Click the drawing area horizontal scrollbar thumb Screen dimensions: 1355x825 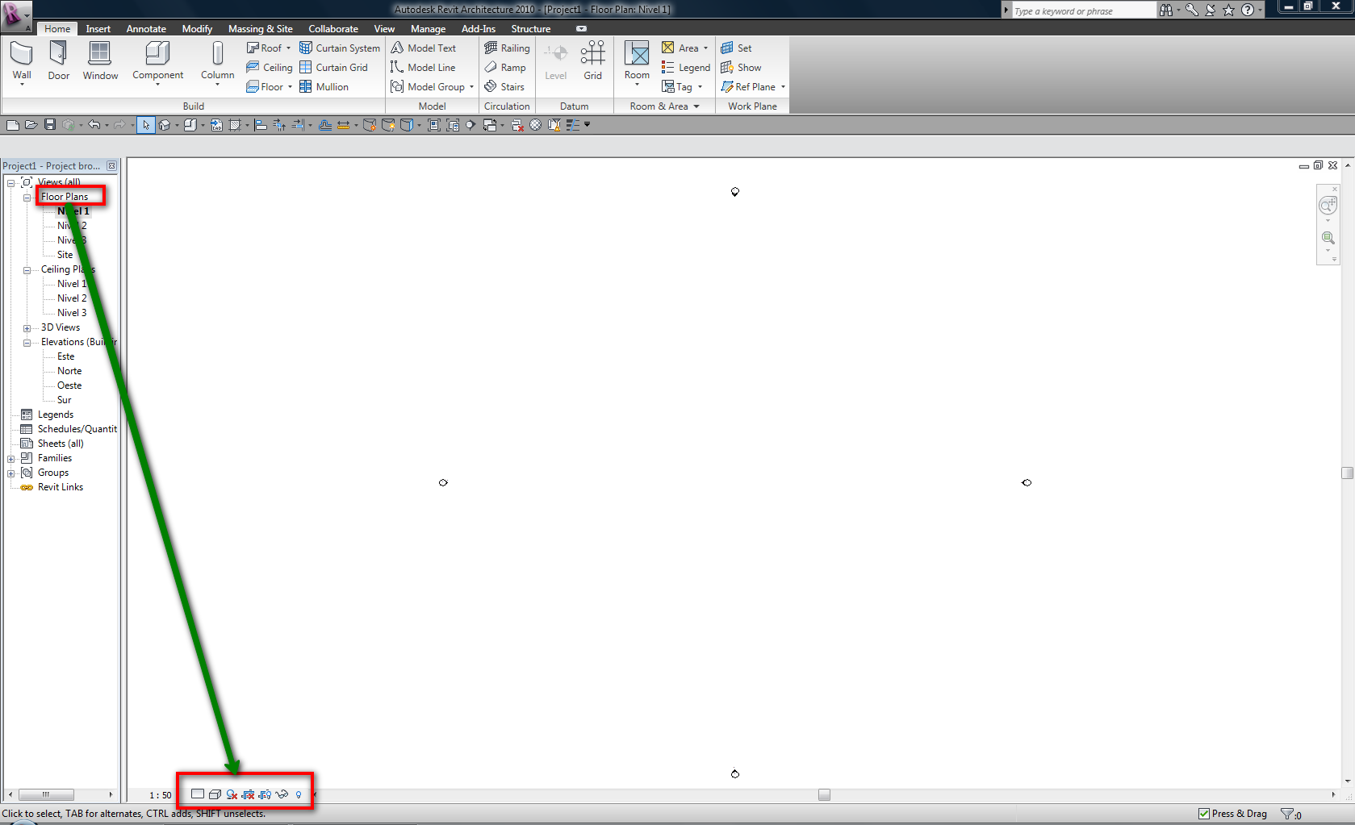[824, 794]
